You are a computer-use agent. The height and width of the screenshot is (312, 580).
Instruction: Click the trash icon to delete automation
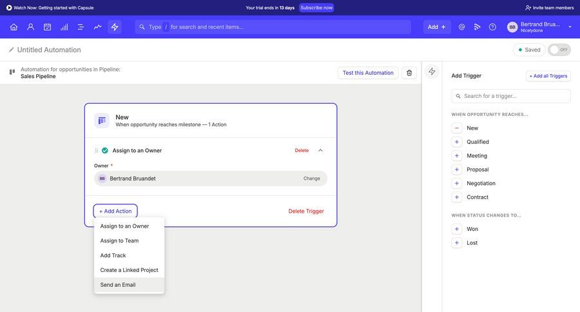409,73
